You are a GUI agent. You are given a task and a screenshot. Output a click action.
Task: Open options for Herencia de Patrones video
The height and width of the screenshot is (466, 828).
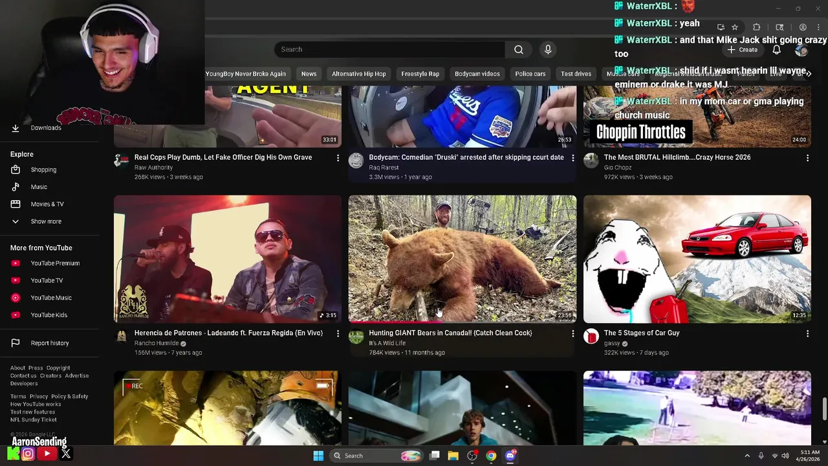point(338,333)
